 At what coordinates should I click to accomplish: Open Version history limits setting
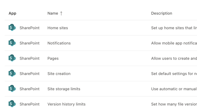[66, 104]
